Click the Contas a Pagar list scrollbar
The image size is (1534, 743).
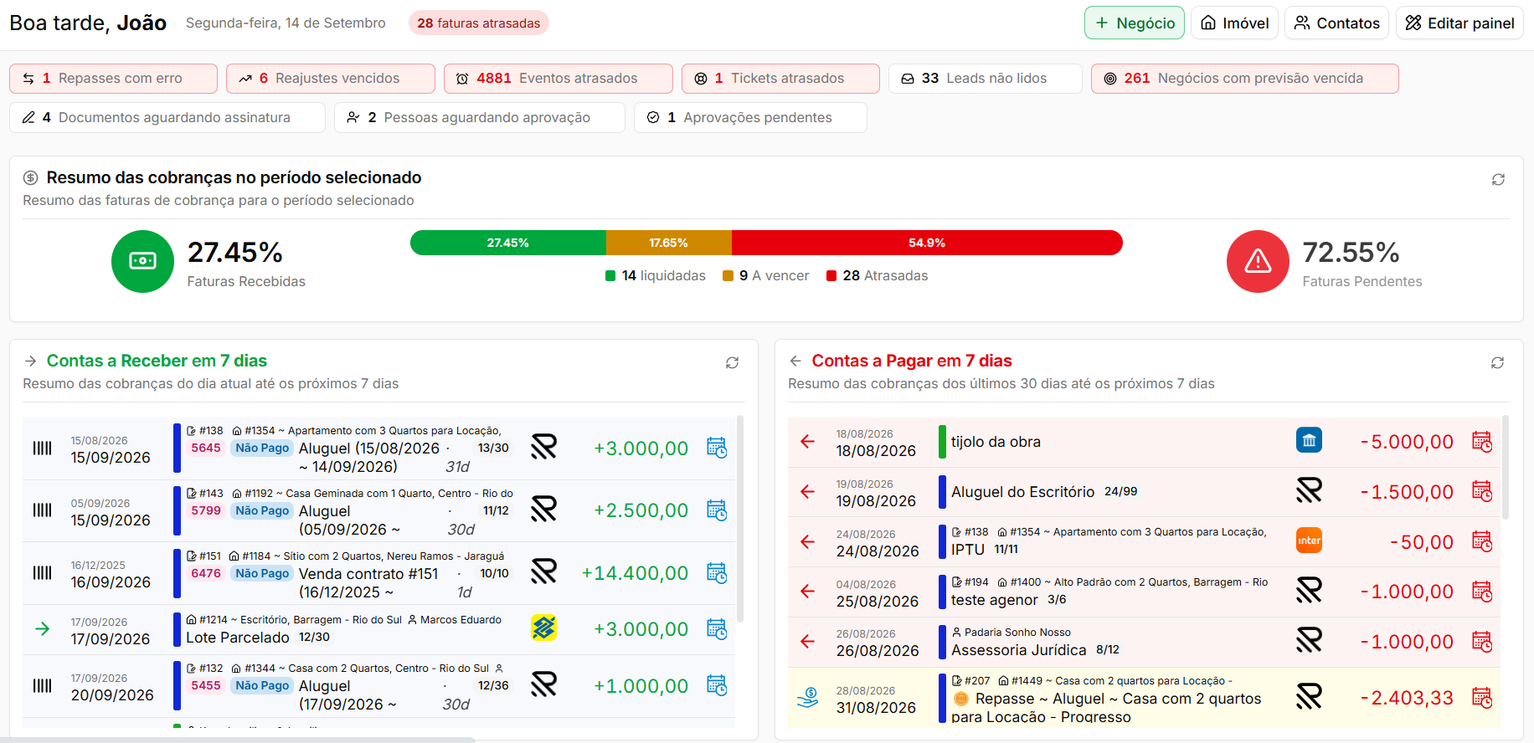click(x=1506, y=469)
